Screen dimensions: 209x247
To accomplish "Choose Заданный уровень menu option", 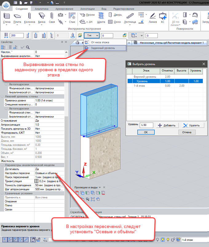I will pos(105,48).
